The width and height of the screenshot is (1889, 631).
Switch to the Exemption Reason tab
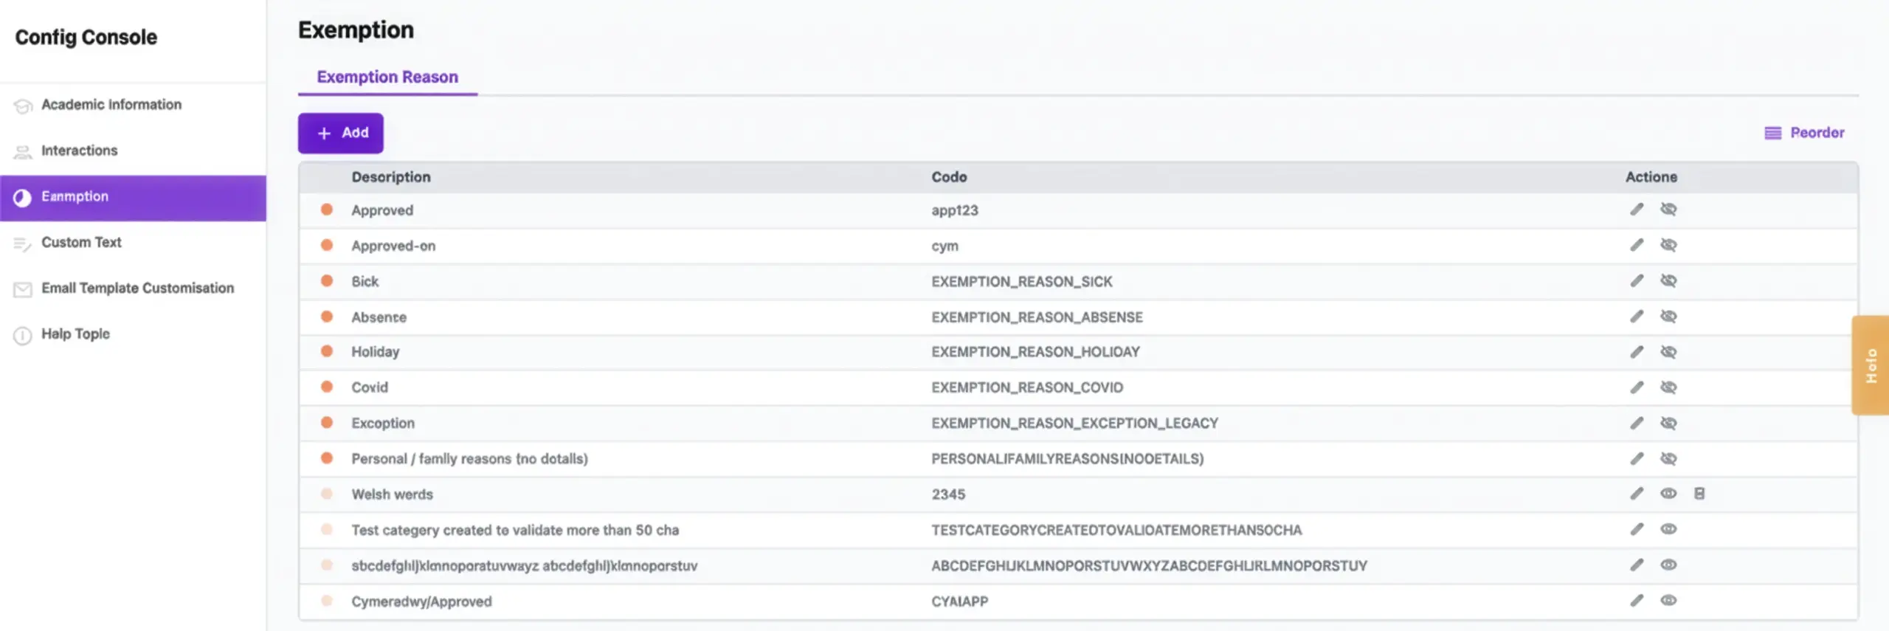[387, 77]
